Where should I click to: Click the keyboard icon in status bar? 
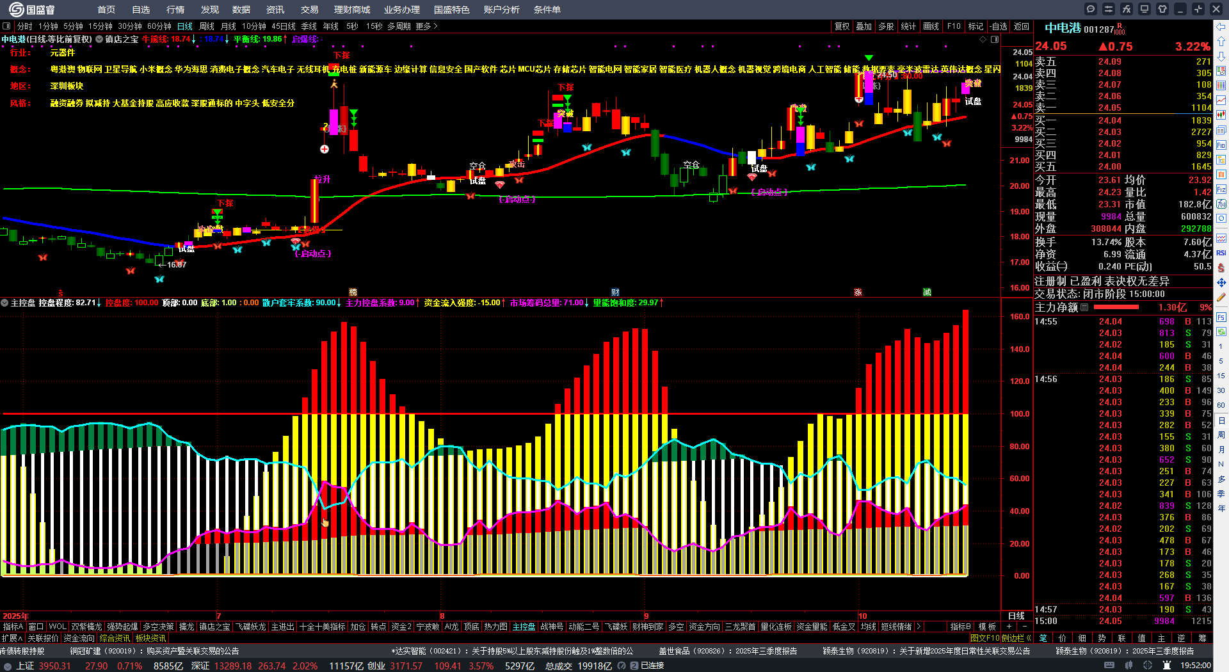[x=1109, y=666]
